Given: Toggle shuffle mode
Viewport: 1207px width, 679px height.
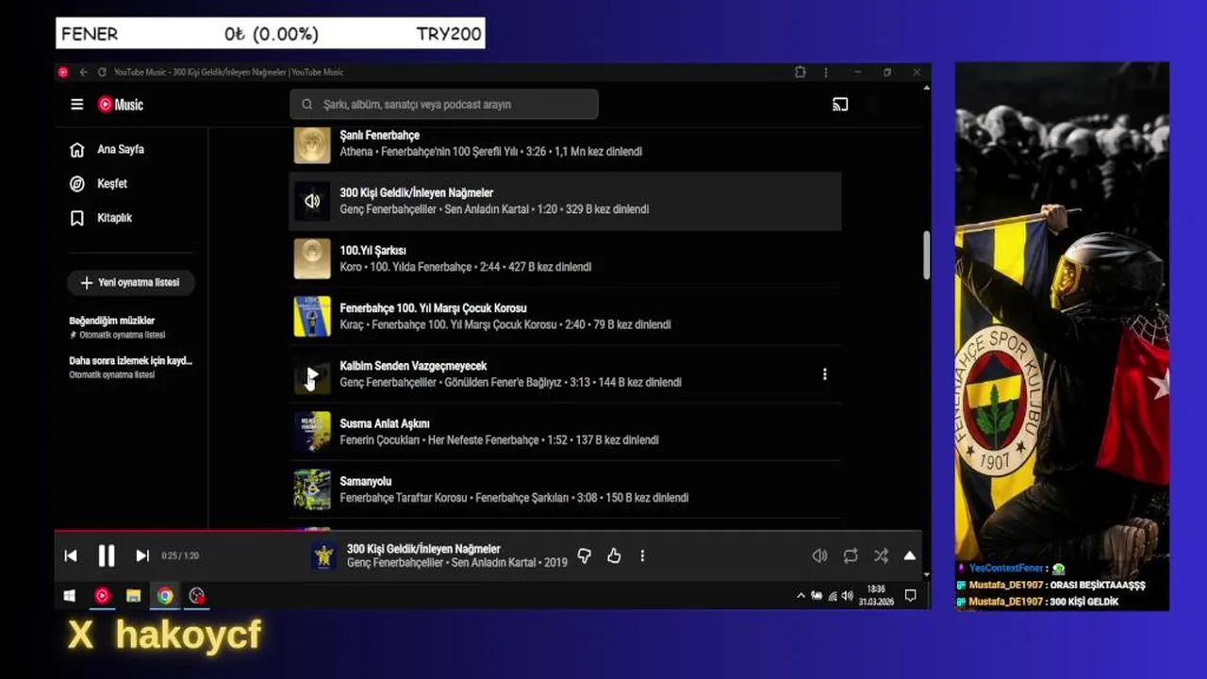Looking at the screenshot, I should [881, 556].
